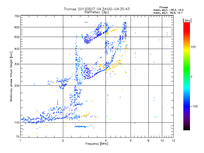Click the 'Stationary phase Virtual Height [km]' axis label

(x=11, y=76)
